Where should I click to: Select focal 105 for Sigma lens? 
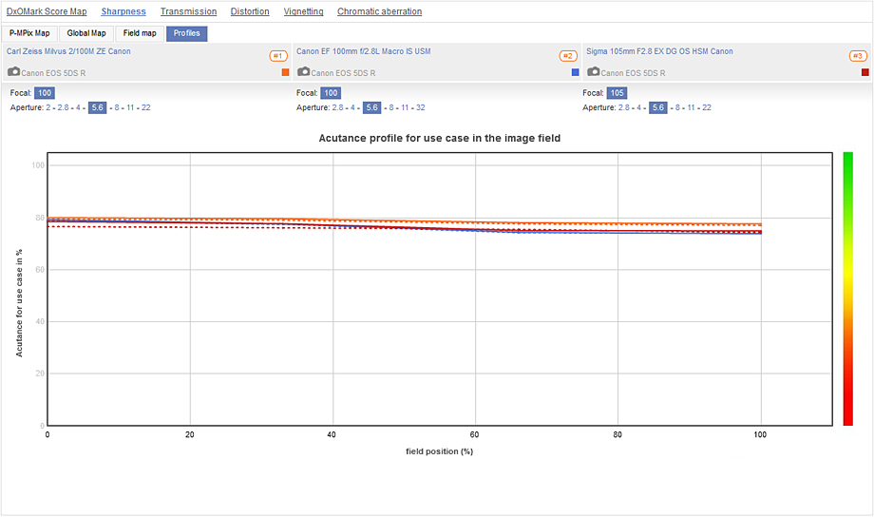tap(617, 93)
